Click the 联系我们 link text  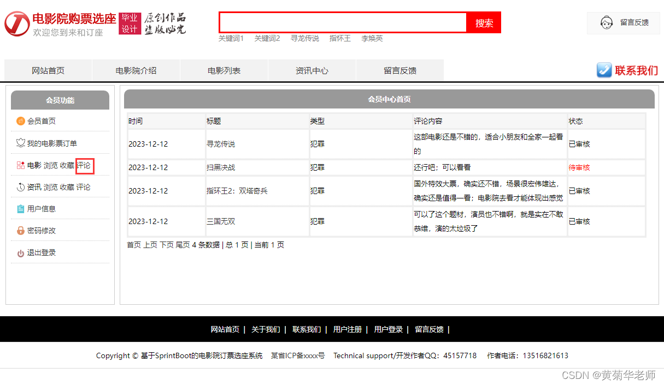[637, 70]
